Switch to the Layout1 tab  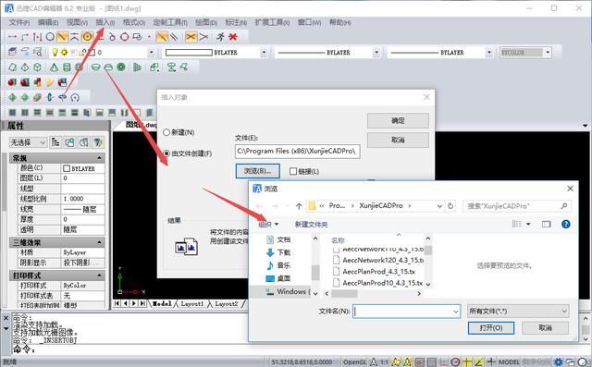point(191,303)
